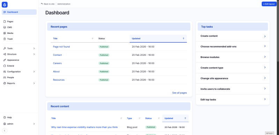Viewport: 279px width, 135px height.
Task: Click the Edit layout button
Action: click(x=269, y=4)
